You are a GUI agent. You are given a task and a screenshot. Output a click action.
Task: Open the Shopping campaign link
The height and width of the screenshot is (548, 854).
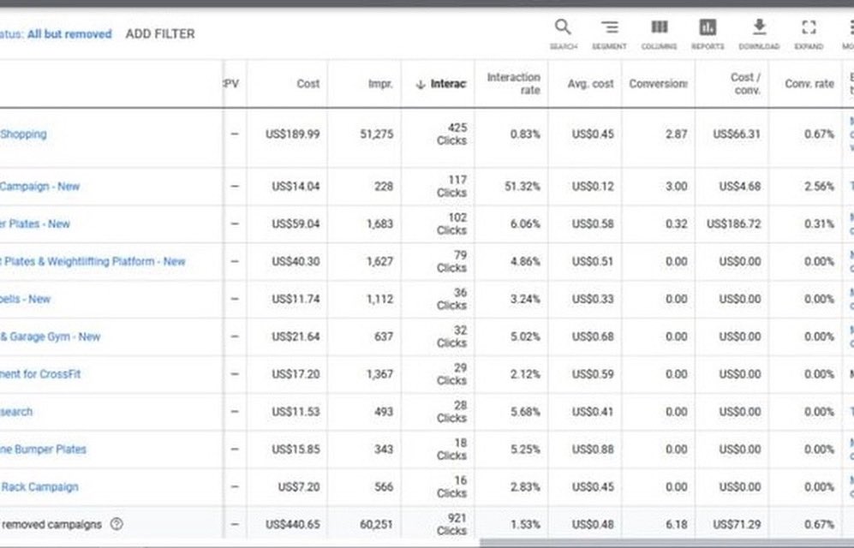point(23,134)
